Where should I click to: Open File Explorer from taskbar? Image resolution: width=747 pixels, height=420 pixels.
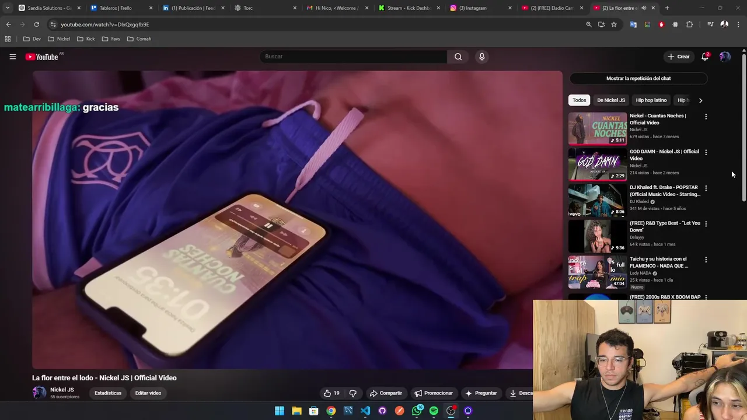296,411
